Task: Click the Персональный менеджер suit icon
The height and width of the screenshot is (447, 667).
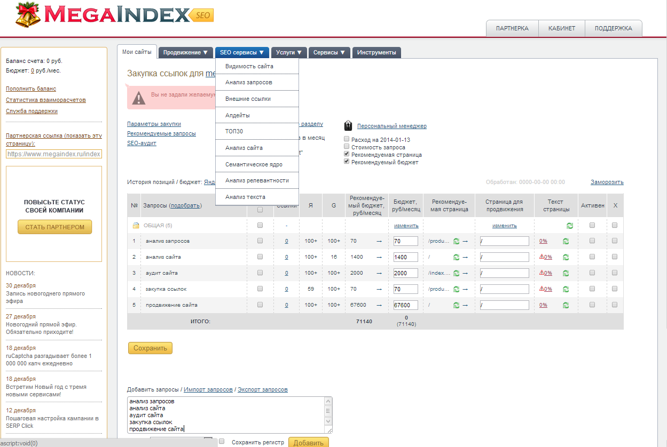Action: coord(348,126)
